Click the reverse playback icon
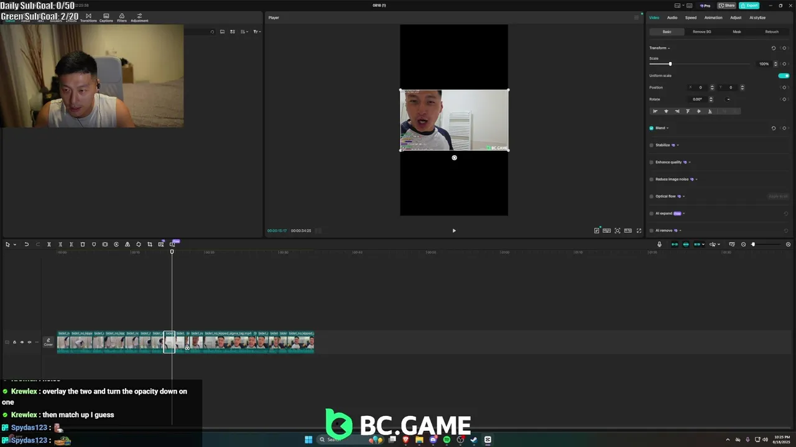Viewport: 796px width, 447px height. (116, 245)
